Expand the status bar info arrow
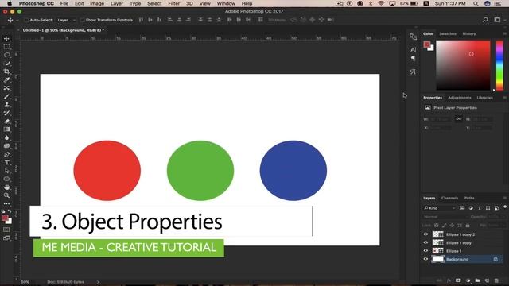 click(x=98, y=282)
